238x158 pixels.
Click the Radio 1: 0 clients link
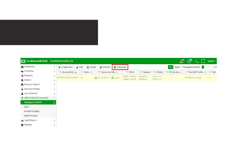[157, 76]
